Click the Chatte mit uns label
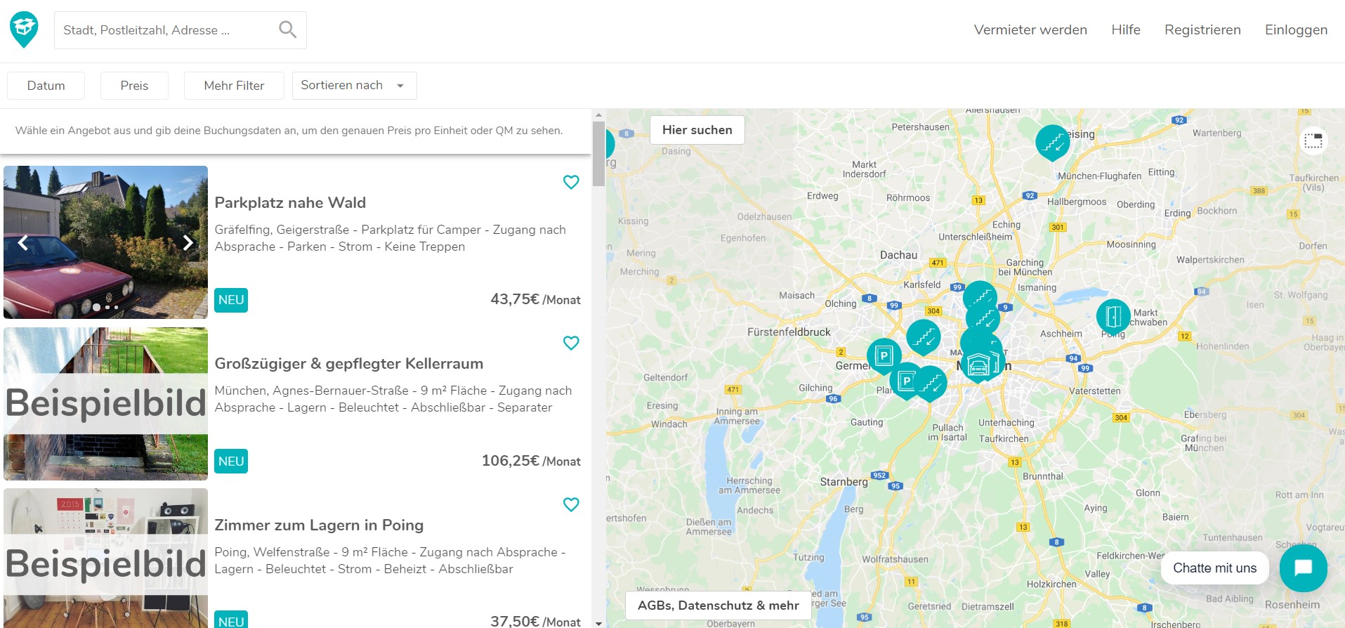Screen dimensions: 1345x628 (1214, 568)
